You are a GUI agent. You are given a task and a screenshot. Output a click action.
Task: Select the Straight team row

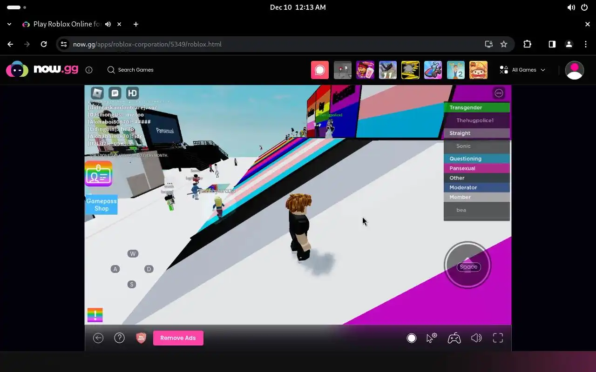[x=477, y=133]
